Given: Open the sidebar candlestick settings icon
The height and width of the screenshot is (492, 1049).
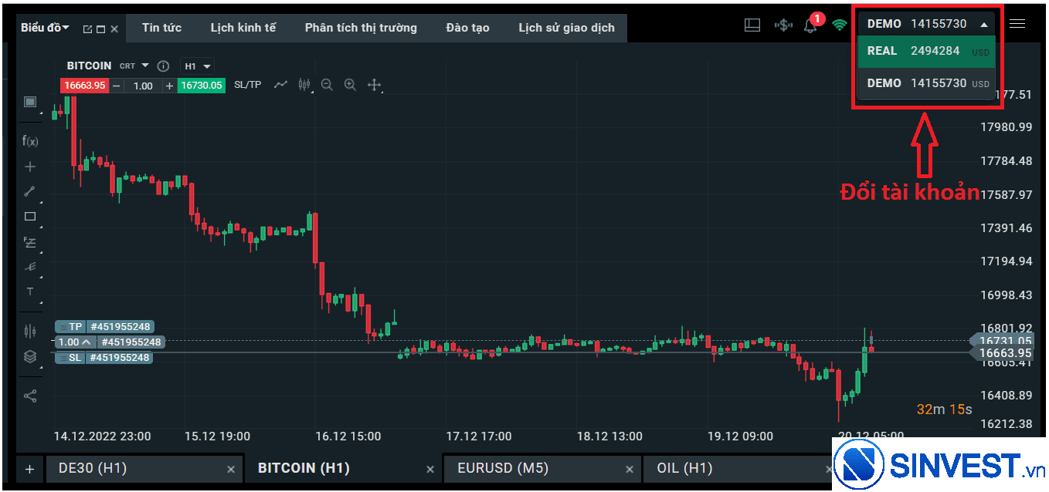Looking at the screenshot, I should (x=30, y=331).
